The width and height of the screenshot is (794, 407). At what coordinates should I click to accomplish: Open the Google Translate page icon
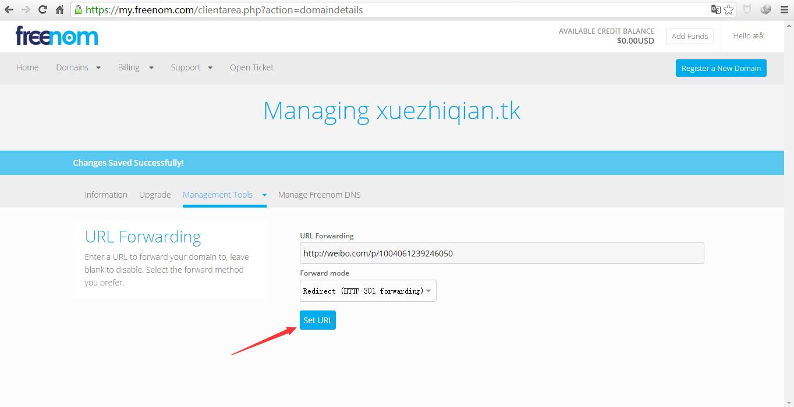click(x=715, y=10)
